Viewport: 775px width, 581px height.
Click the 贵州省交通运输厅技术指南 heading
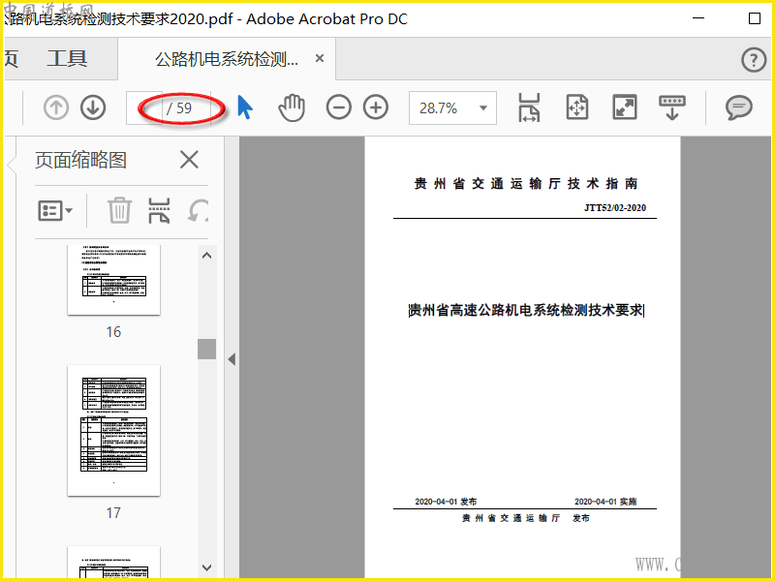point(525,184)
